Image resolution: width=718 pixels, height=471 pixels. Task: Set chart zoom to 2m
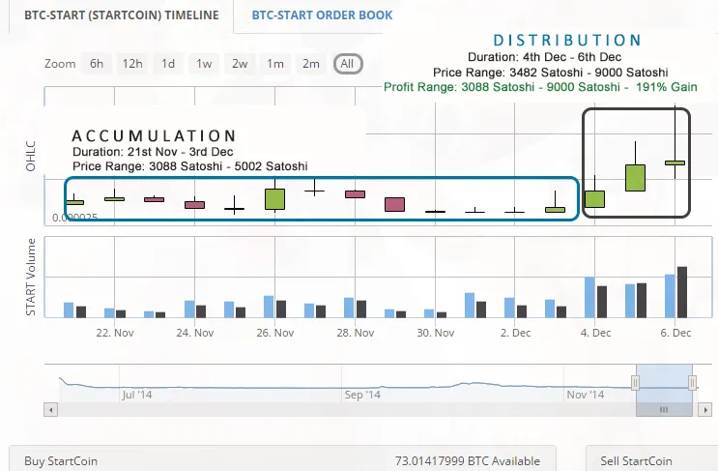point(311,64)
